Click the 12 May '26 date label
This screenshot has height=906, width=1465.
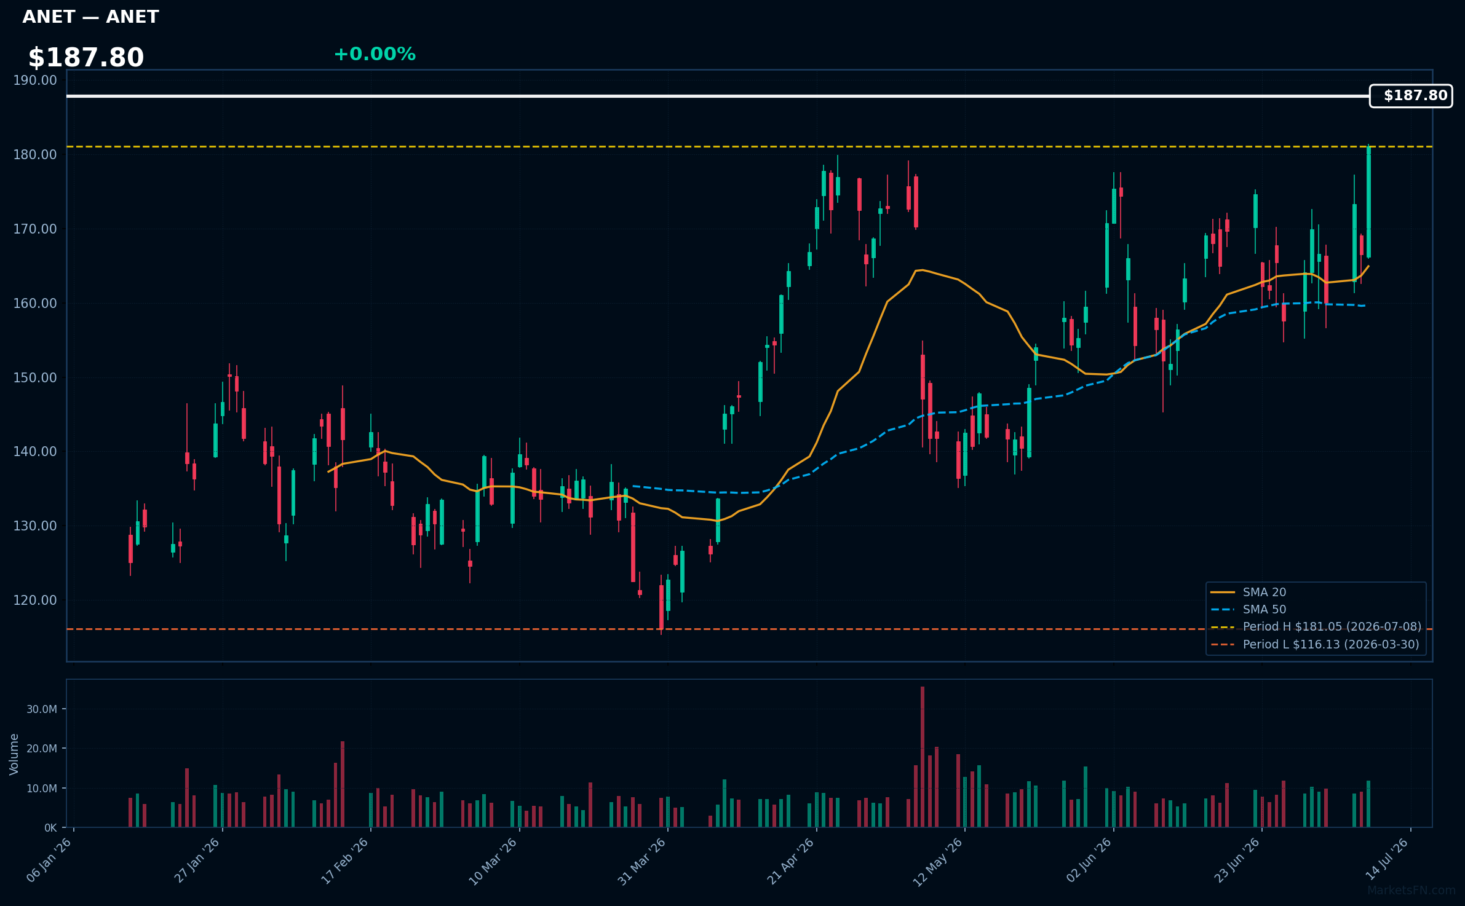click(x=939, y=862)
